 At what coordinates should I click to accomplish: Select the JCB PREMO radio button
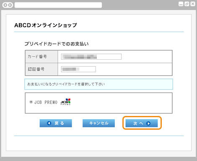[x=31, y=102]
